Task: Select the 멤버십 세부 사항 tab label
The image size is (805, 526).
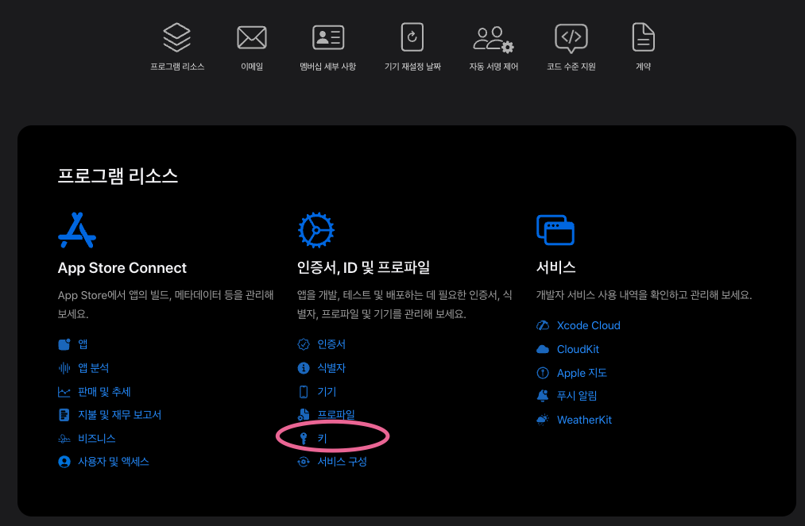Action: [x=328, y=67]
